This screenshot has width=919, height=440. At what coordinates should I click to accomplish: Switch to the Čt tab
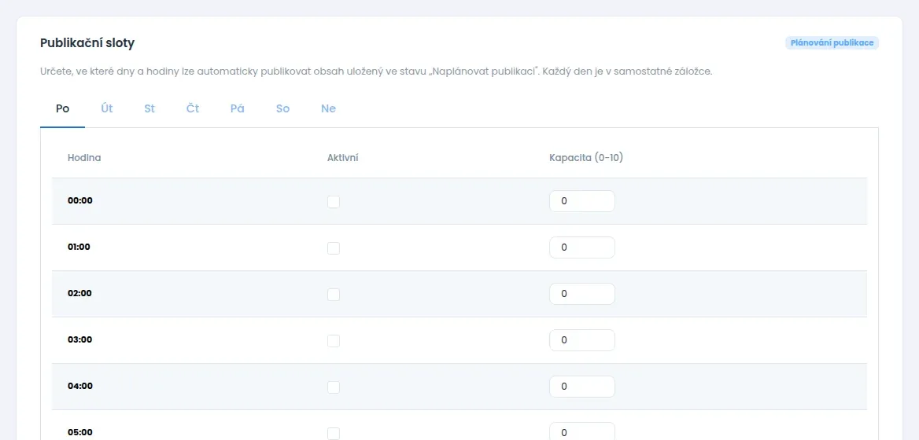coord(193,109)
